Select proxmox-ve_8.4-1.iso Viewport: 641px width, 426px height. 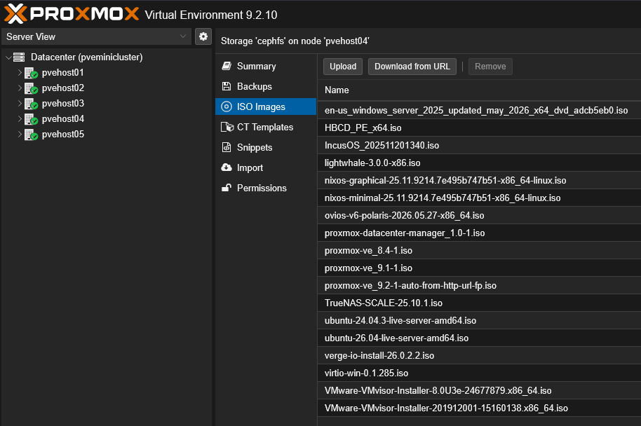click(479, 250)
